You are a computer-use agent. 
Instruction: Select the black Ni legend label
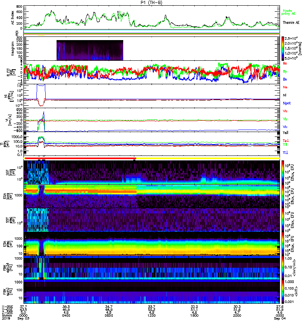point(285,95)
